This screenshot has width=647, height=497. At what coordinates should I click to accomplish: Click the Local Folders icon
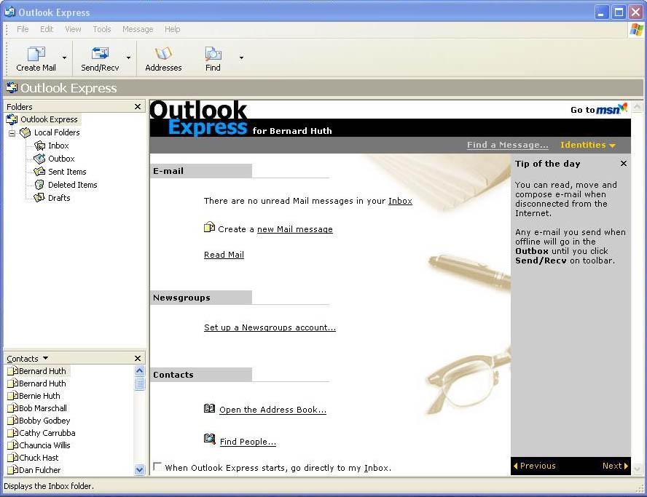click(26, 132)
